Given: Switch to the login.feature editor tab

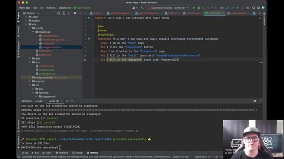Looking at the screenshot, I should (x=214, y=13).
